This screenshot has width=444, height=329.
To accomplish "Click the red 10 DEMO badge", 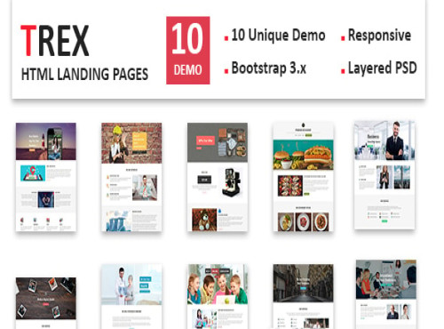I will click(188, 51).
